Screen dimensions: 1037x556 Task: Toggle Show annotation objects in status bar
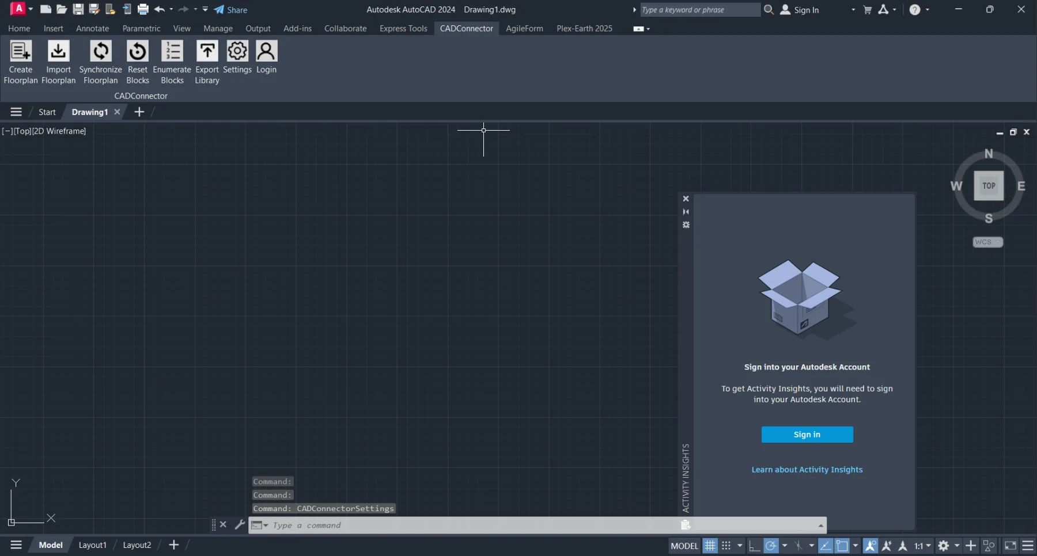[871, 546]
